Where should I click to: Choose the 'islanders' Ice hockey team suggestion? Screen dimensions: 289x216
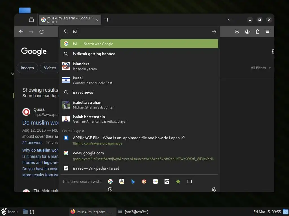139,66
